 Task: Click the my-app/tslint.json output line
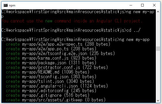click(50, 81)
